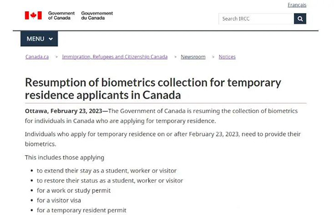Click the magnifying glass search icon
This screenshot has height=215, width=334.
click(x=300, y=19)
